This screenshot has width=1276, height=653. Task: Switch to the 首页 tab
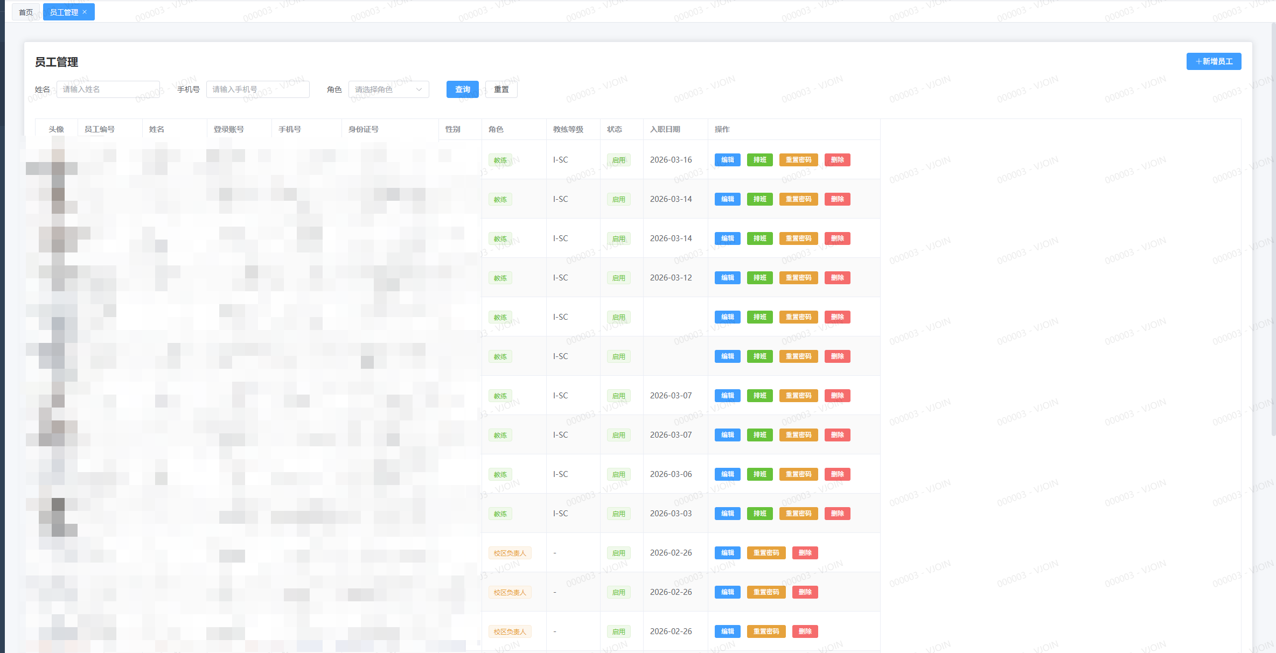pyautogui.click(x=26, y=12)
